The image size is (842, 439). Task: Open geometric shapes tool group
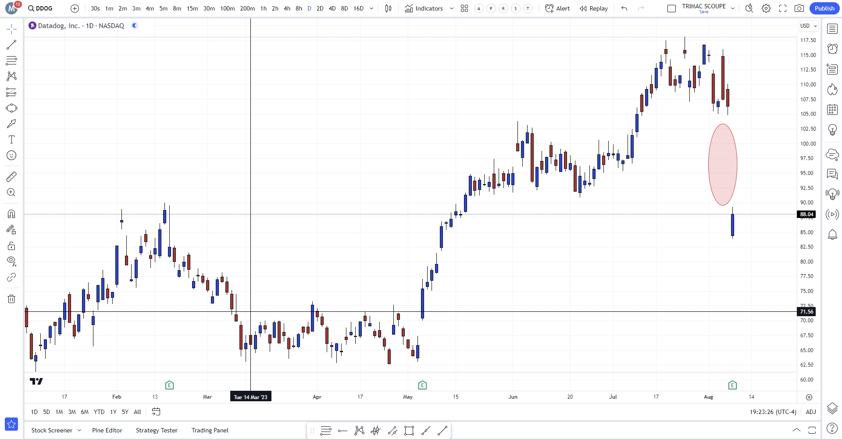coord(11,108)
